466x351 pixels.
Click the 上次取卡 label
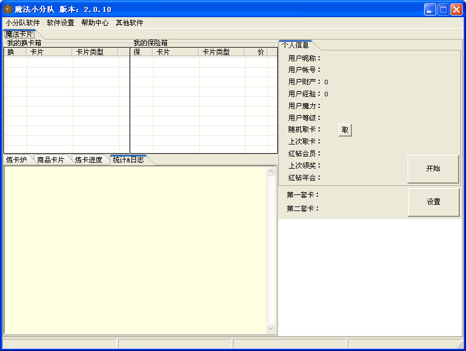click(x=304, y=142)
